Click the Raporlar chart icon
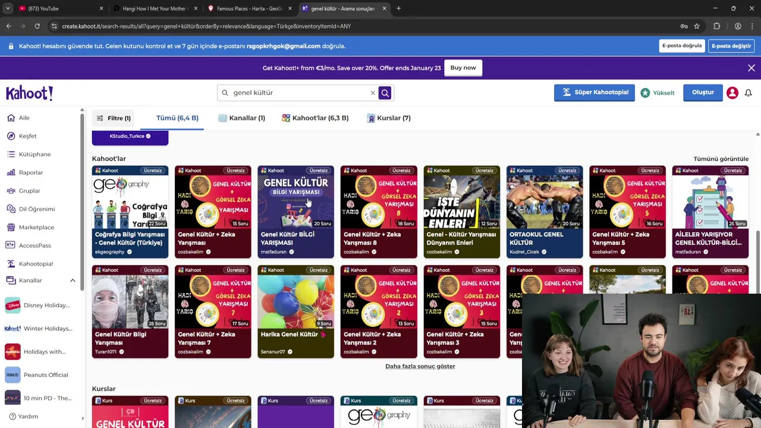Image resolution: width=761 pixels, height=428 pixels. click(x=11, y=172)
